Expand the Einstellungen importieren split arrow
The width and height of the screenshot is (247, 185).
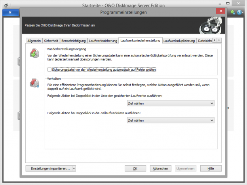tap(74, 168)
